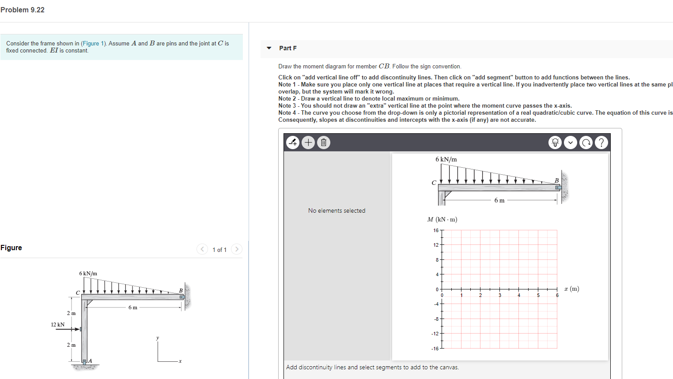Screen dimensions: 673x379
Task: Click the '1 of 1' figure counter
Action: click(219, 250)
